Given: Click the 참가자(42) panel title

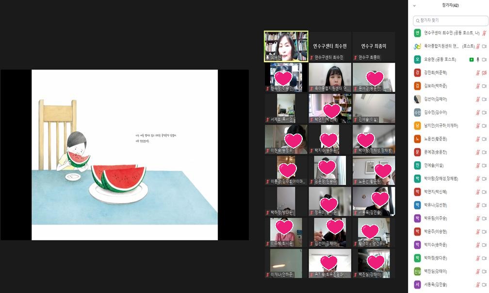Looking at the screenshot, I should (450, 5).
